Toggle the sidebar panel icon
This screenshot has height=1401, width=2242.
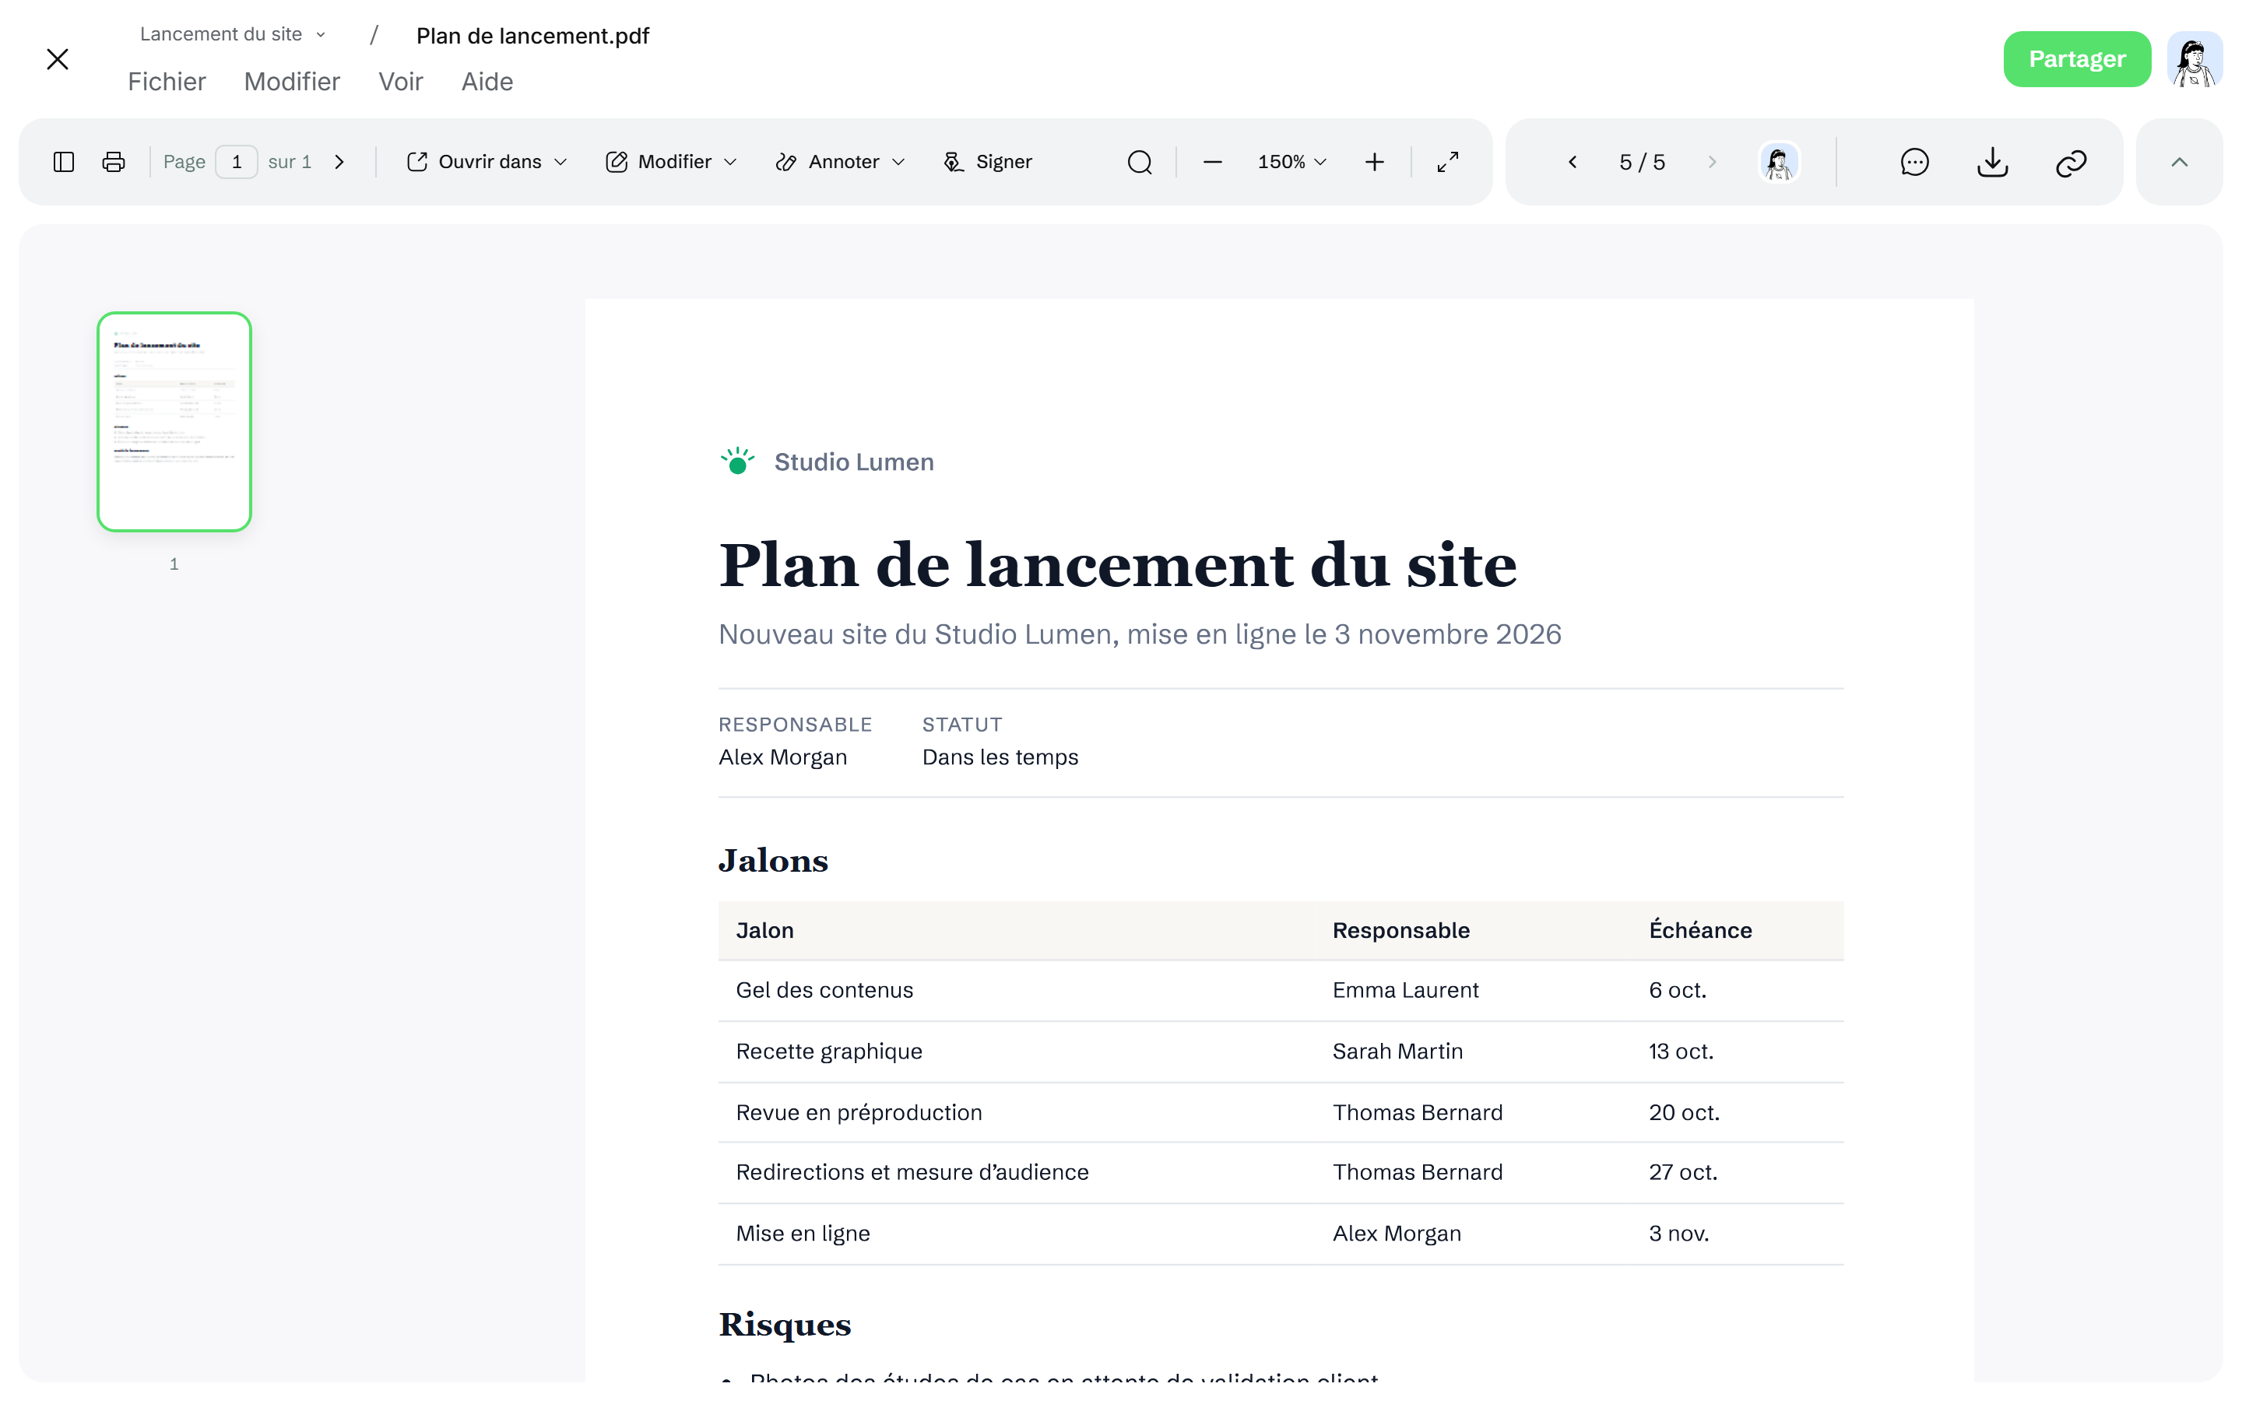[x=64, y=162]
